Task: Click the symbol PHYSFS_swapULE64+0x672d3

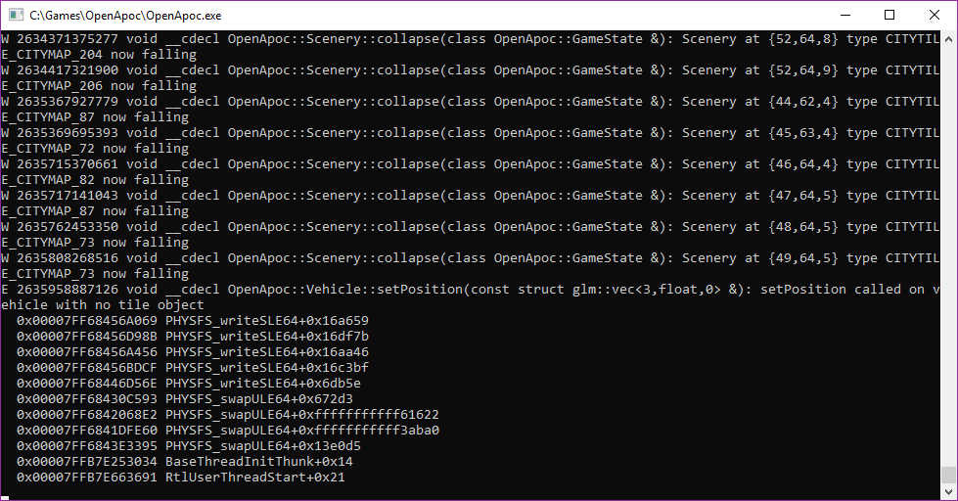Action: coord(259,399)
